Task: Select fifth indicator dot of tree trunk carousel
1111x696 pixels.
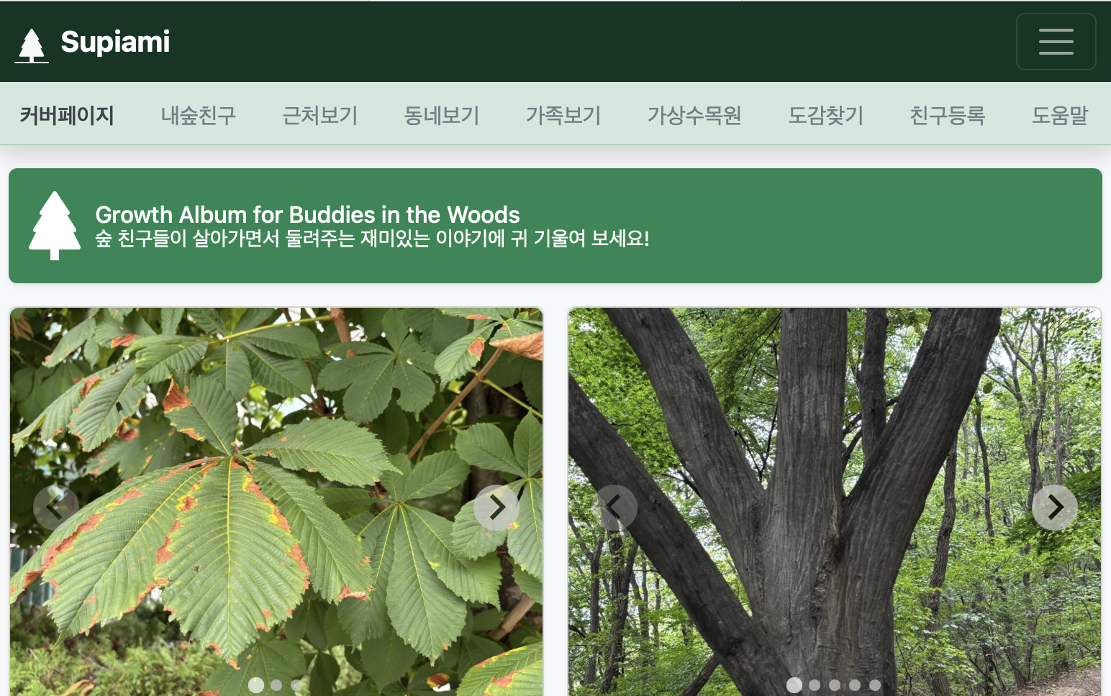Action: click(x=875, y=685)
